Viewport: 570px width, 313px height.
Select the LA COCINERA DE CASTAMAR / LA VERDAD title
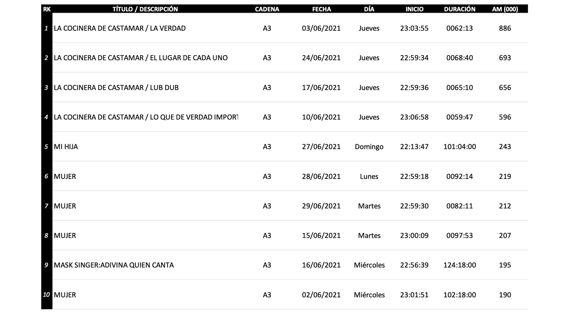click(x=120, y=28)
